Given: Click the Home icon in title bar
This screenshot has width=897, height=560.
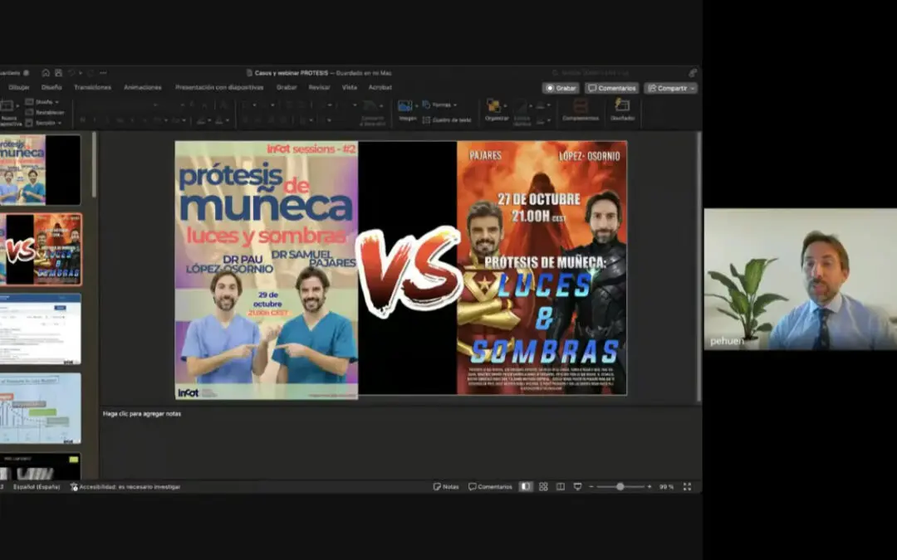Looking at the screenshot, I should tap(46, 73).
